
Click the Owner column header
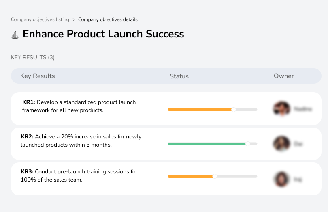(283, 76)
